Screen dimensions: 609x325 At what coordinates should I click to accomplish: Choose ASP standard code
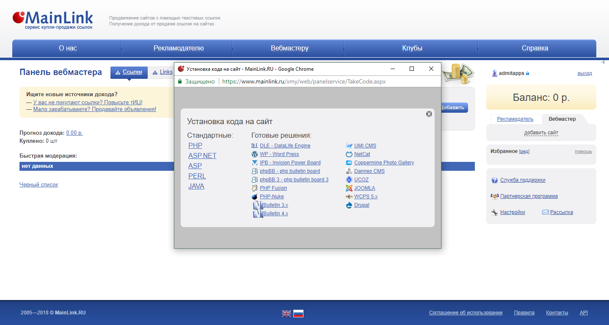195,166
